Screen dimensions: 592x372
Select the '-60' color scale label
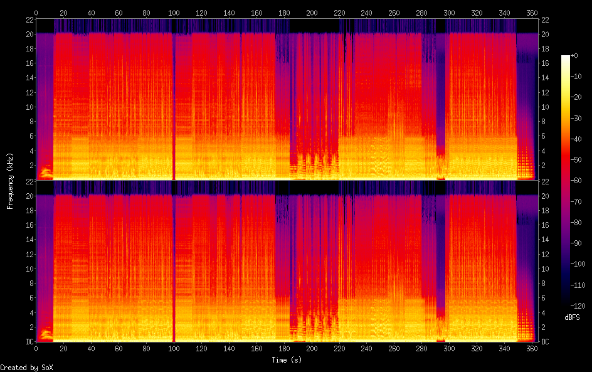tap(576, 181)
